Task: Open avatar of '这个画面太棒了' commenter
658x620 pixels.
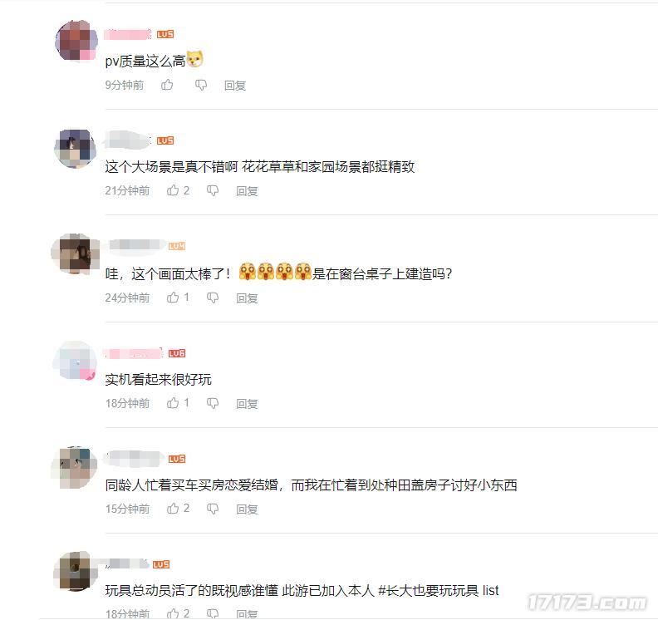Action: (x=75, y=254)
